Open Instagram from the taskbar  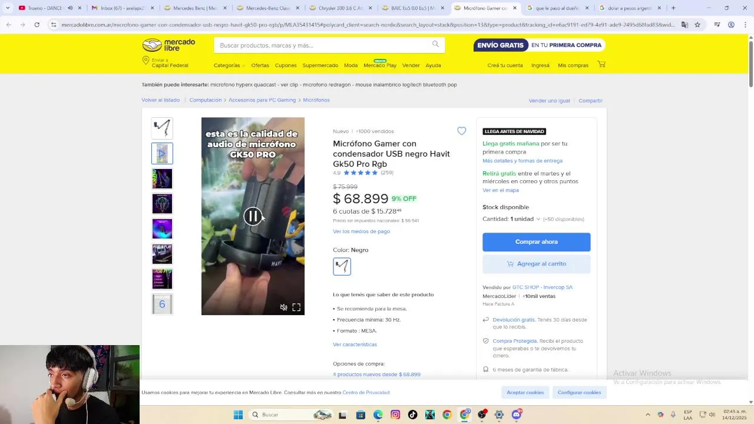pos(395,415)
